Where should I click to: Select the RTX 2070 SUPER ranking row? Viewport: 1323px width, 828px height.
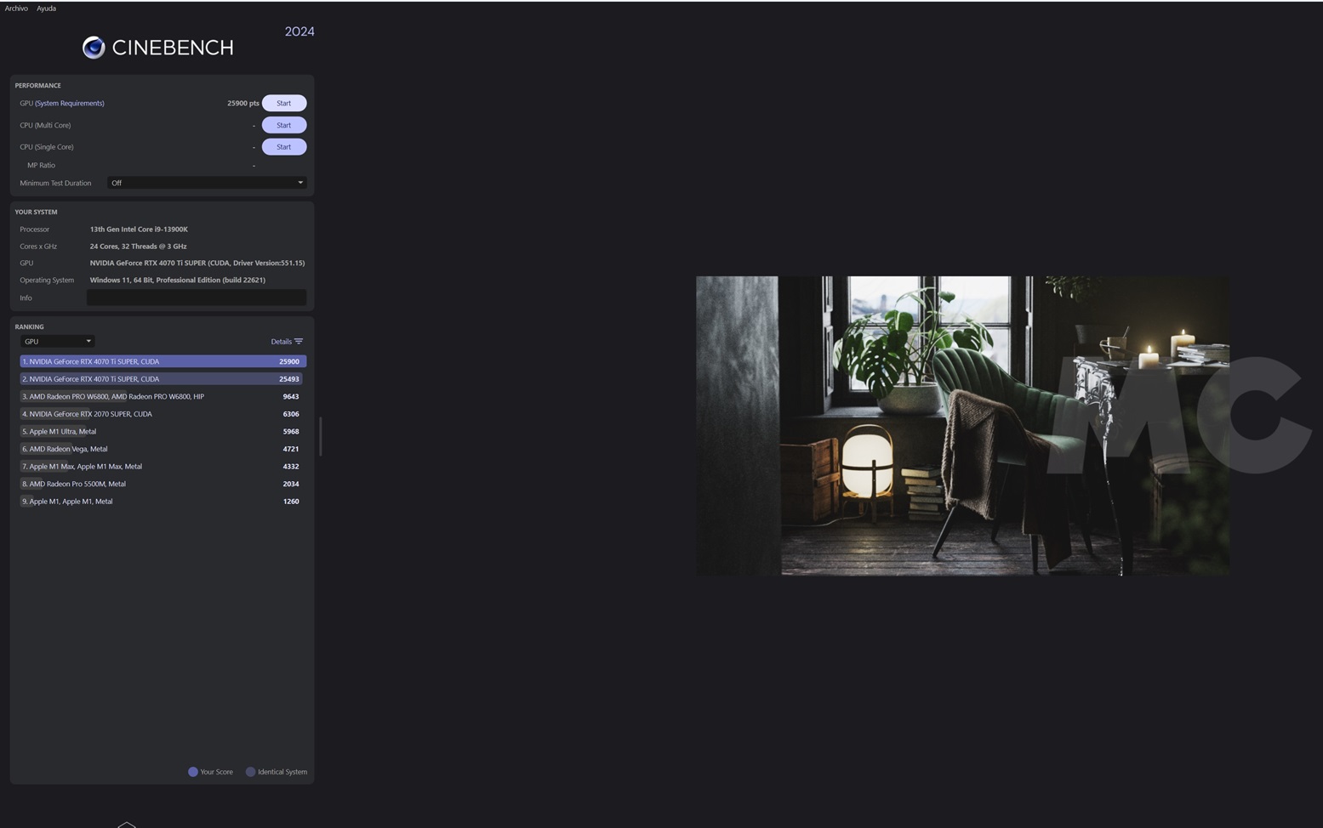(x=162, y=414)
